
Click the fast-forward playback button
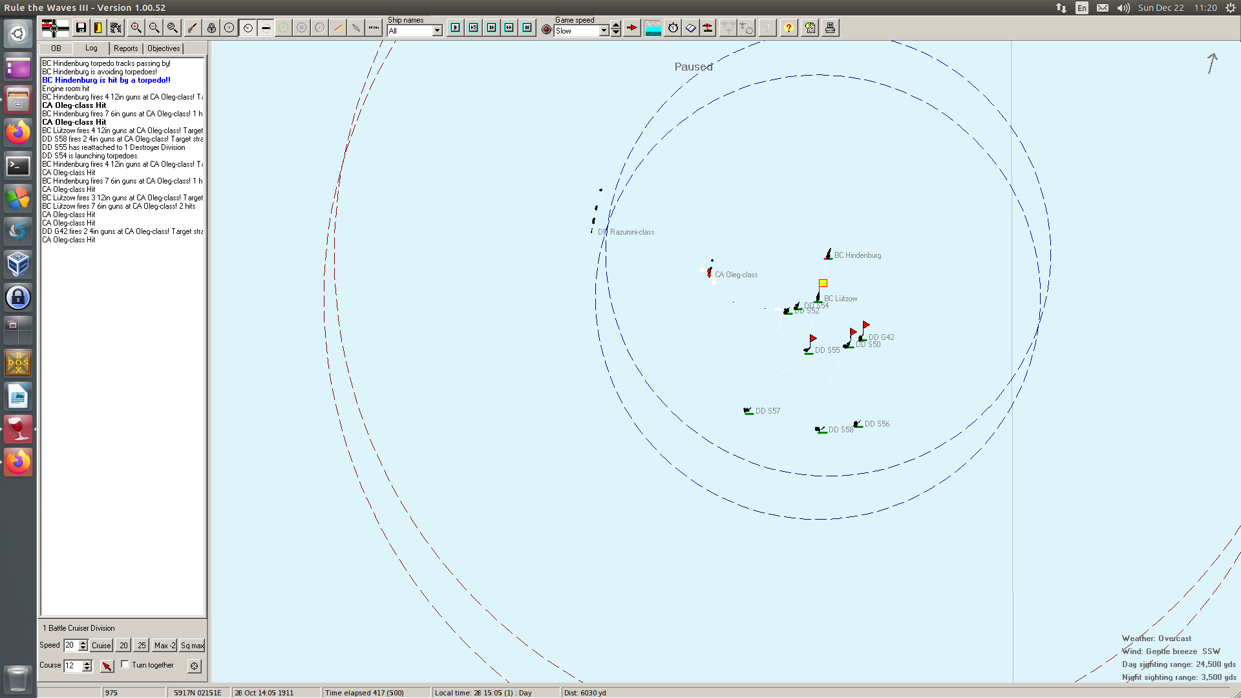pyautogui.click(x=509, y=28)
